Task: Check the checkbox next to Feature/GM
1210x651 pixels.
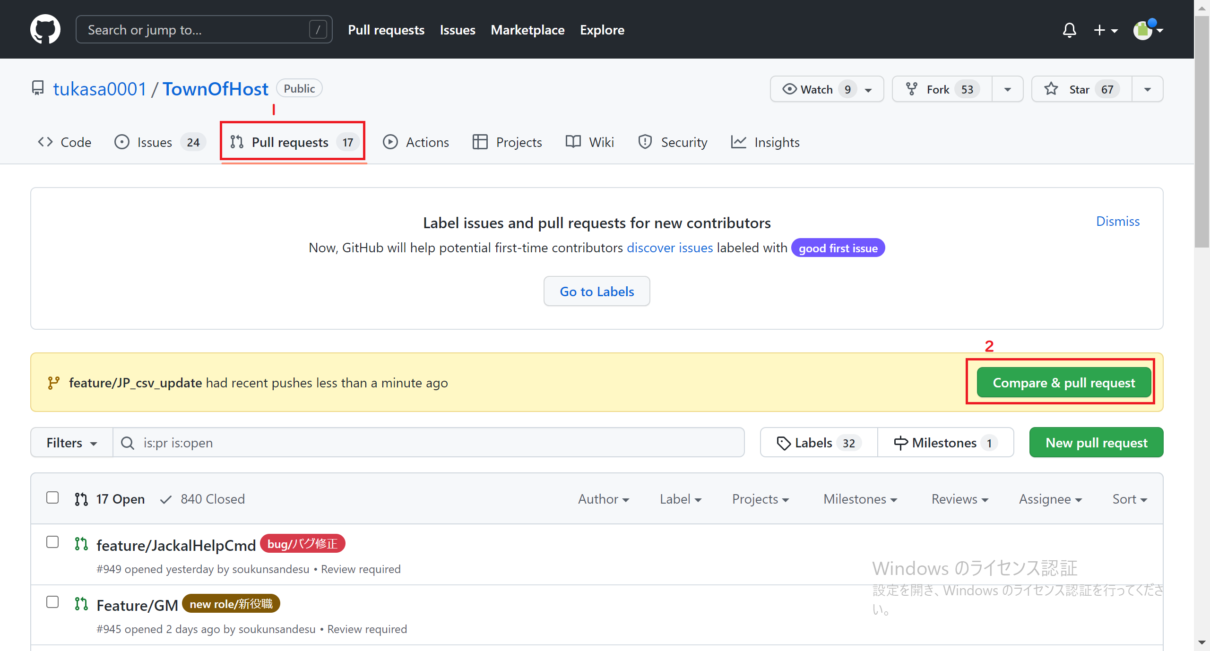Action: [x=52, y=602]
